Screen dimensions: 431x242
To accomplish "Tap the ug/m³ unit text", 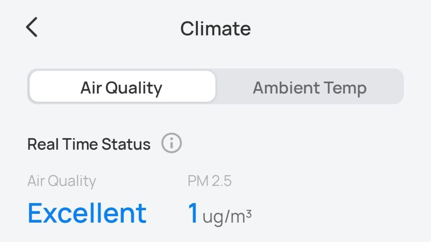I will click(x=227, y=217).
